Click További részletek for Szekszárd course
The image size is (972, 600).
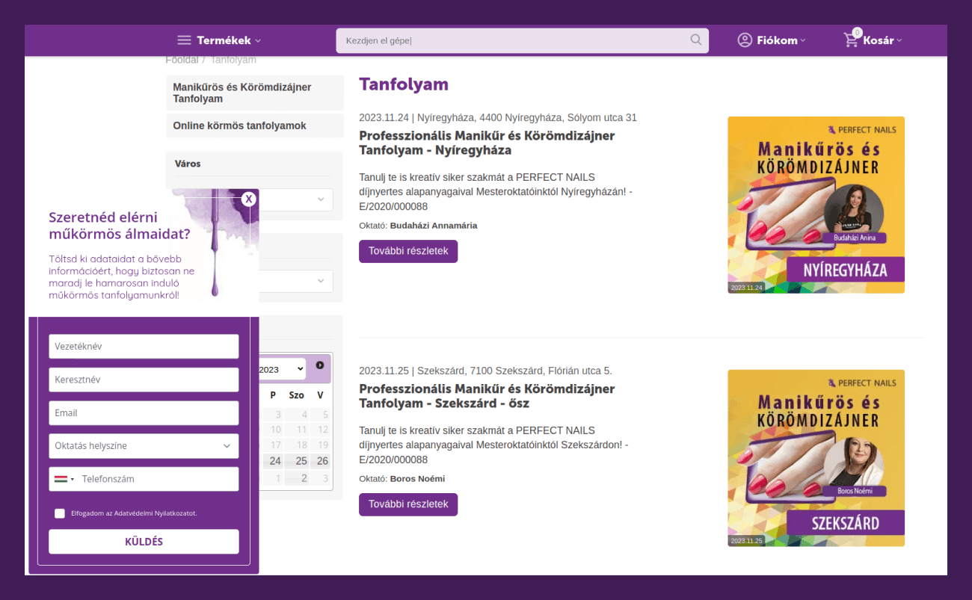pos(408,504)
